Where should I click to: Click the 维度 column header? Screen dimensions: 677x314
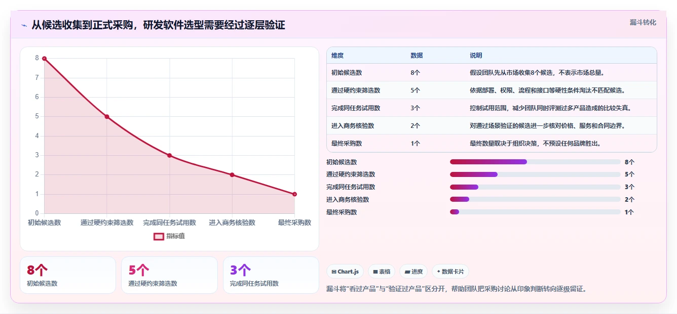tap(337, 56)
